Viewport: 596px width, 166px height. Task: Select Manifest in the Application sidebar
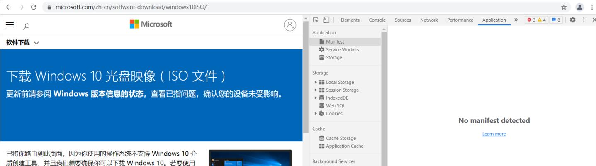(x=345, y=42)
